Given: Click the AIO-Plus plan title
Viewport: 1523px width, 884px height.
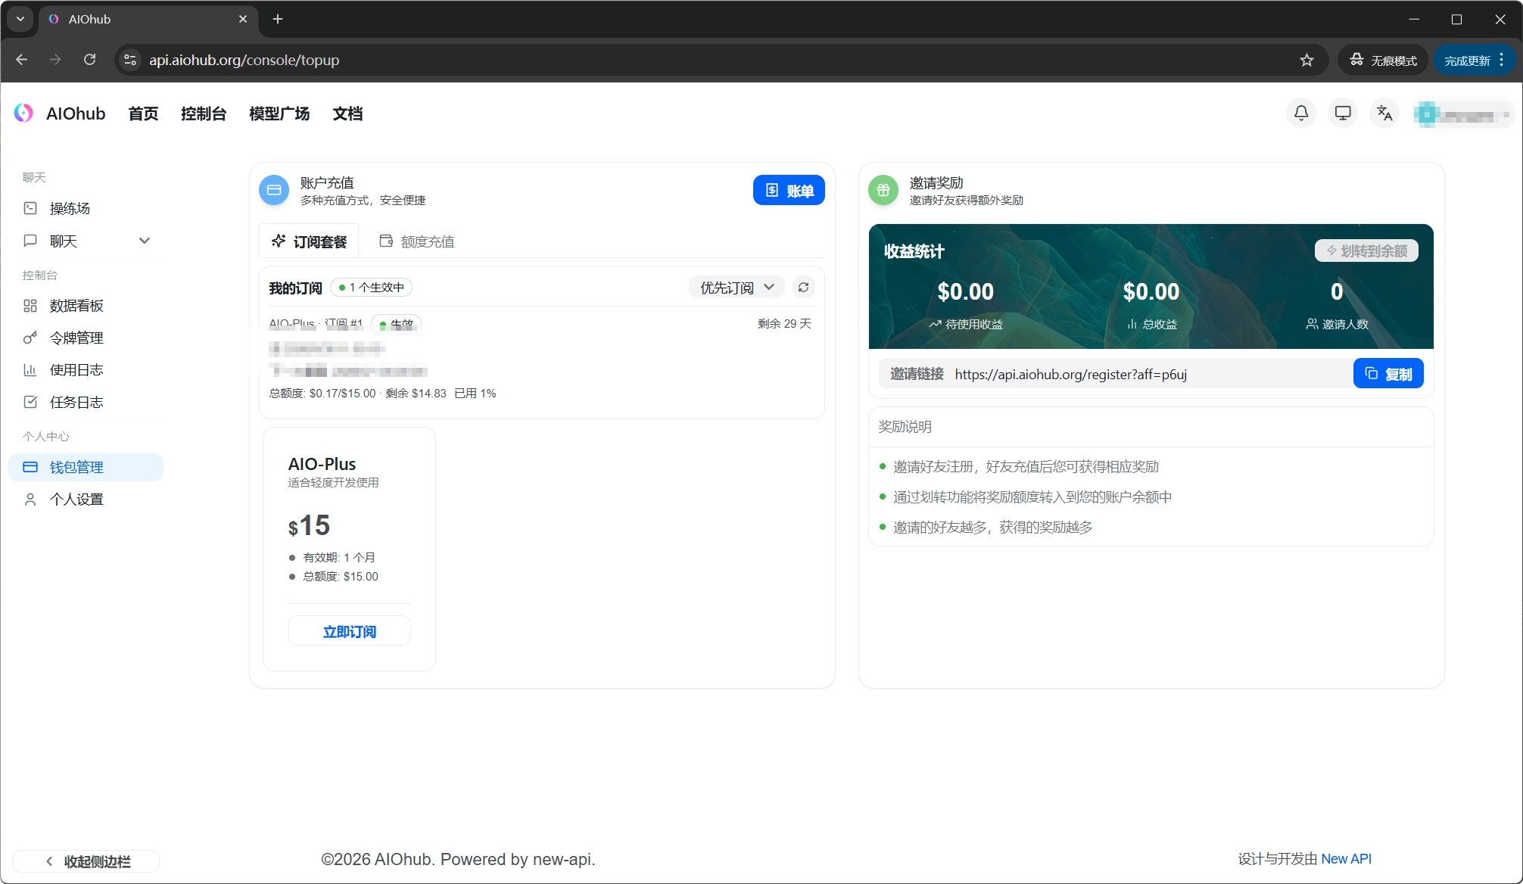Looking at the screenshot, I should click(x=322, y=464).
